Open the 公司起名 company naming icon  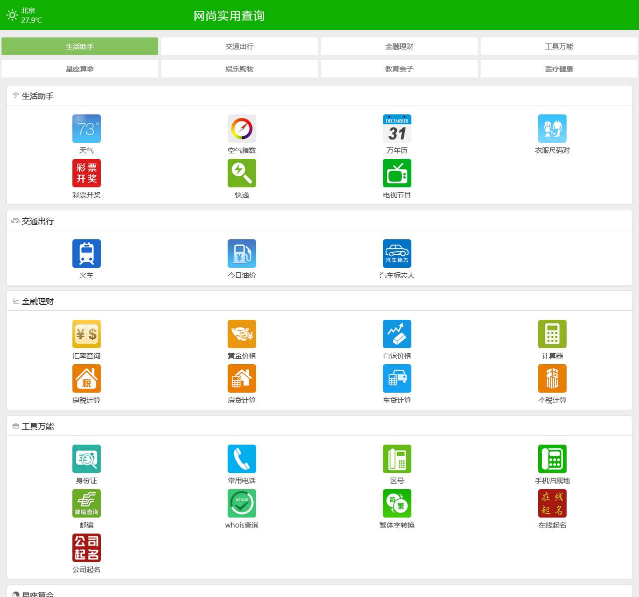(86, 548)
